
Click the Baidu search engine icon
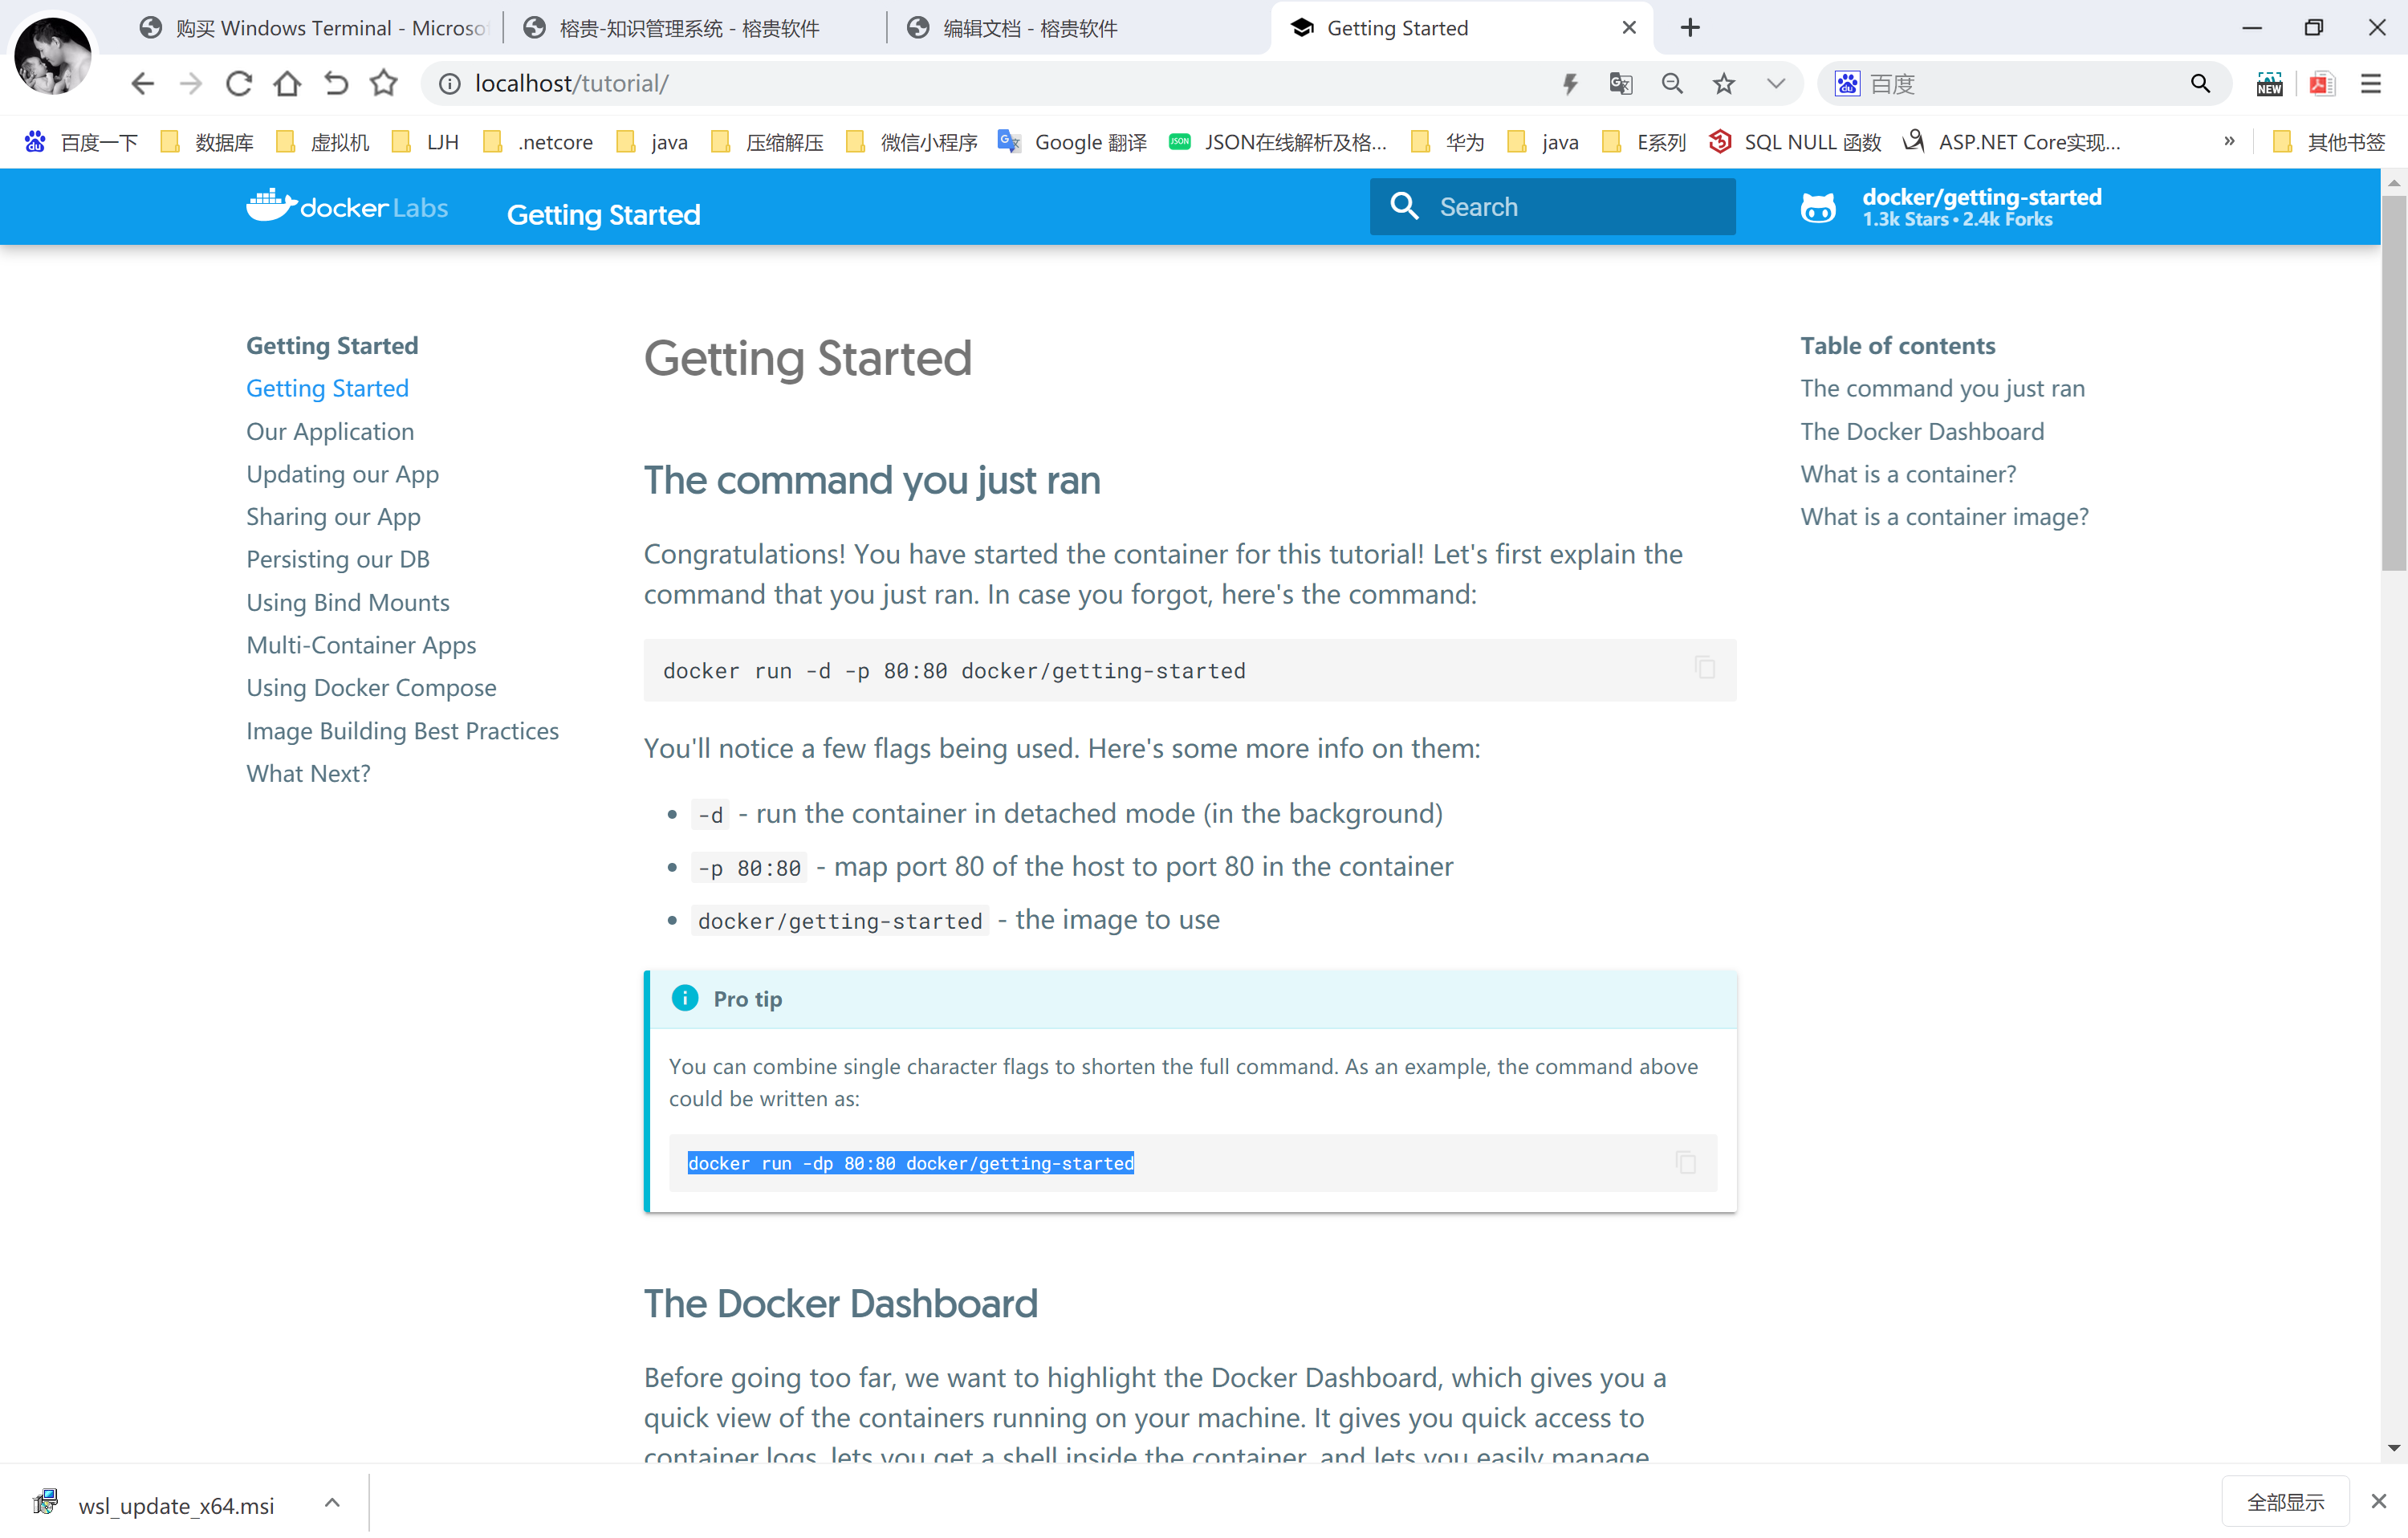[x=1847, y=84]
